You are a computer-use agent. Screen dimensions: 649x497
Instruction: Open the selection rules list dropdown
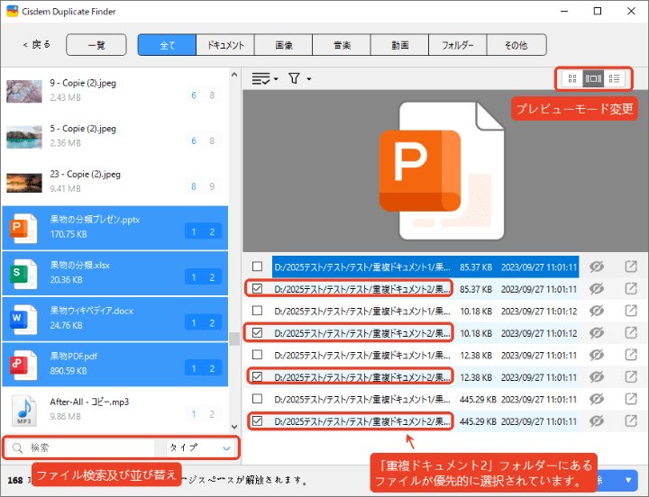click(x=265, y=79)
